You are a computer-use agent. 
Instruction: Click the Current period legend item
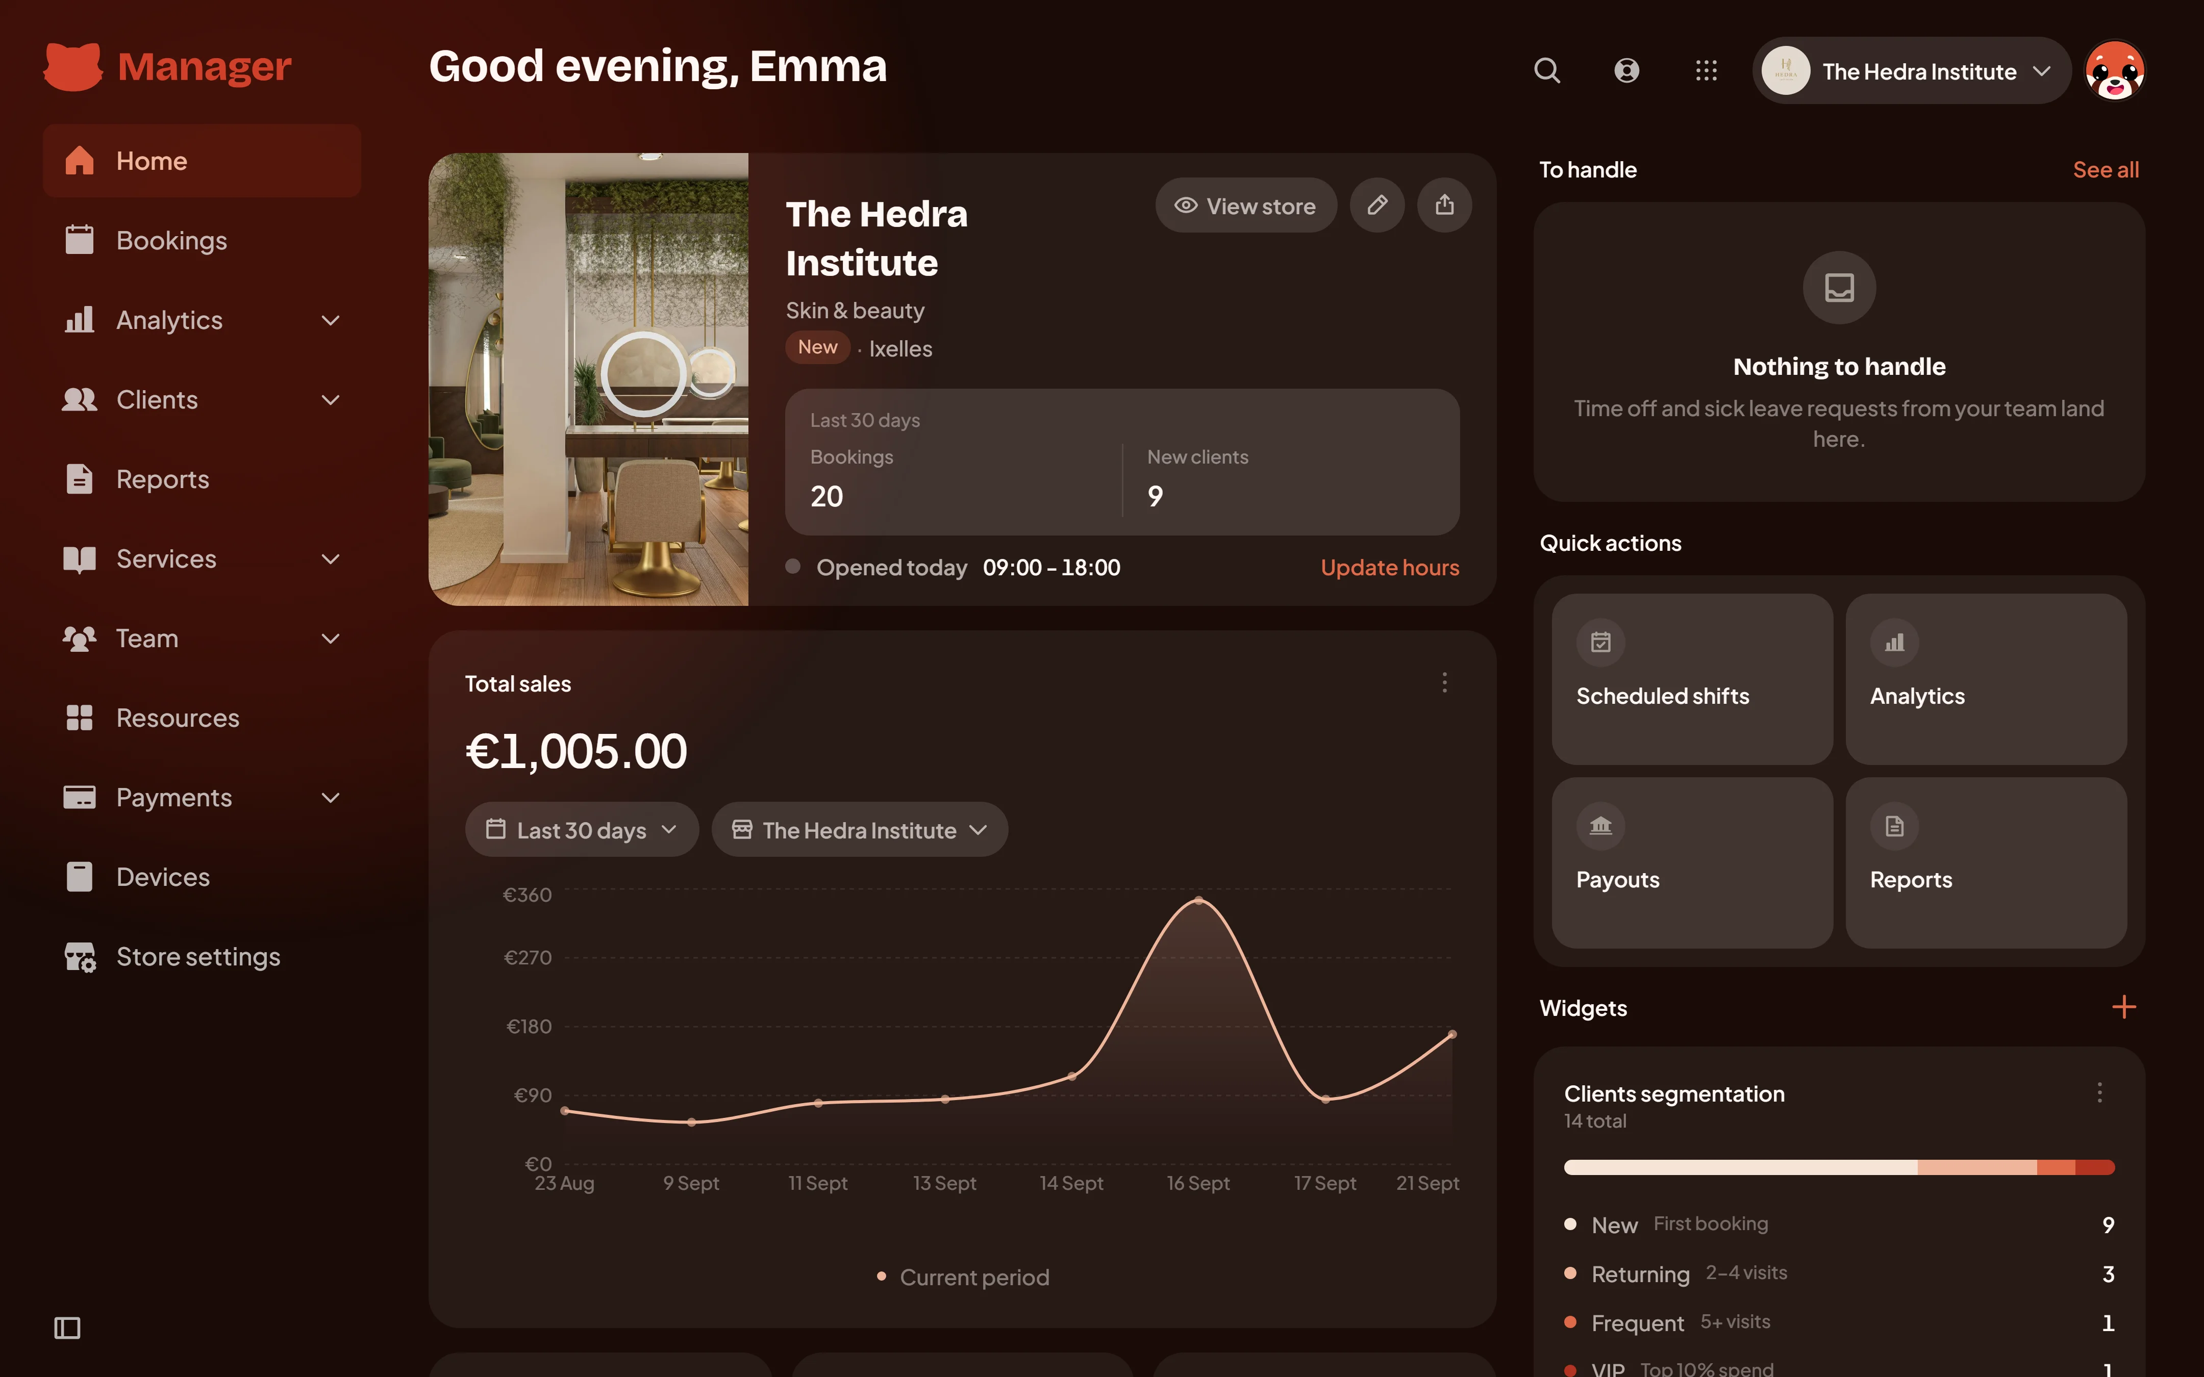click(x=963, y=1277)
